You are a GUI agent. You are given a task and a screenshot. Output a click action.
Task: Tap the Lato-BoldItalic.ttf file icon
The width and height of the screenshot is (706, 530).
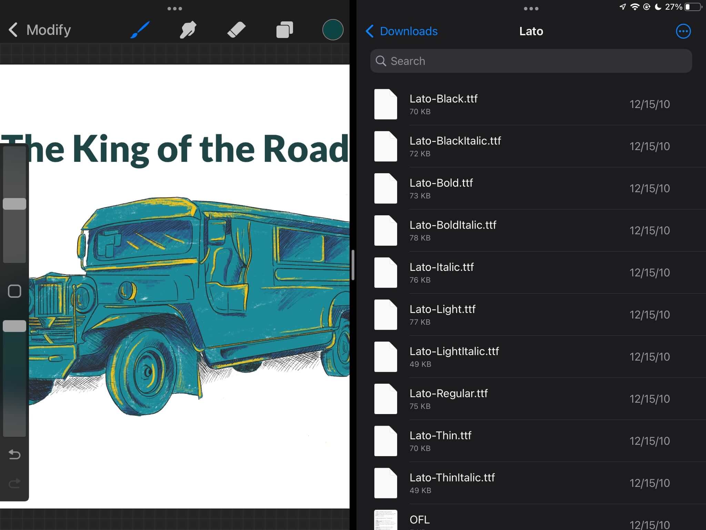pos(385,230)
